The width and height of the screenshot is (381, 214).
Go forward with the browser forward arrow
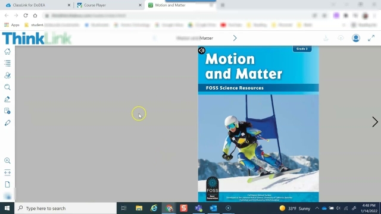click(x=16, y=15)
